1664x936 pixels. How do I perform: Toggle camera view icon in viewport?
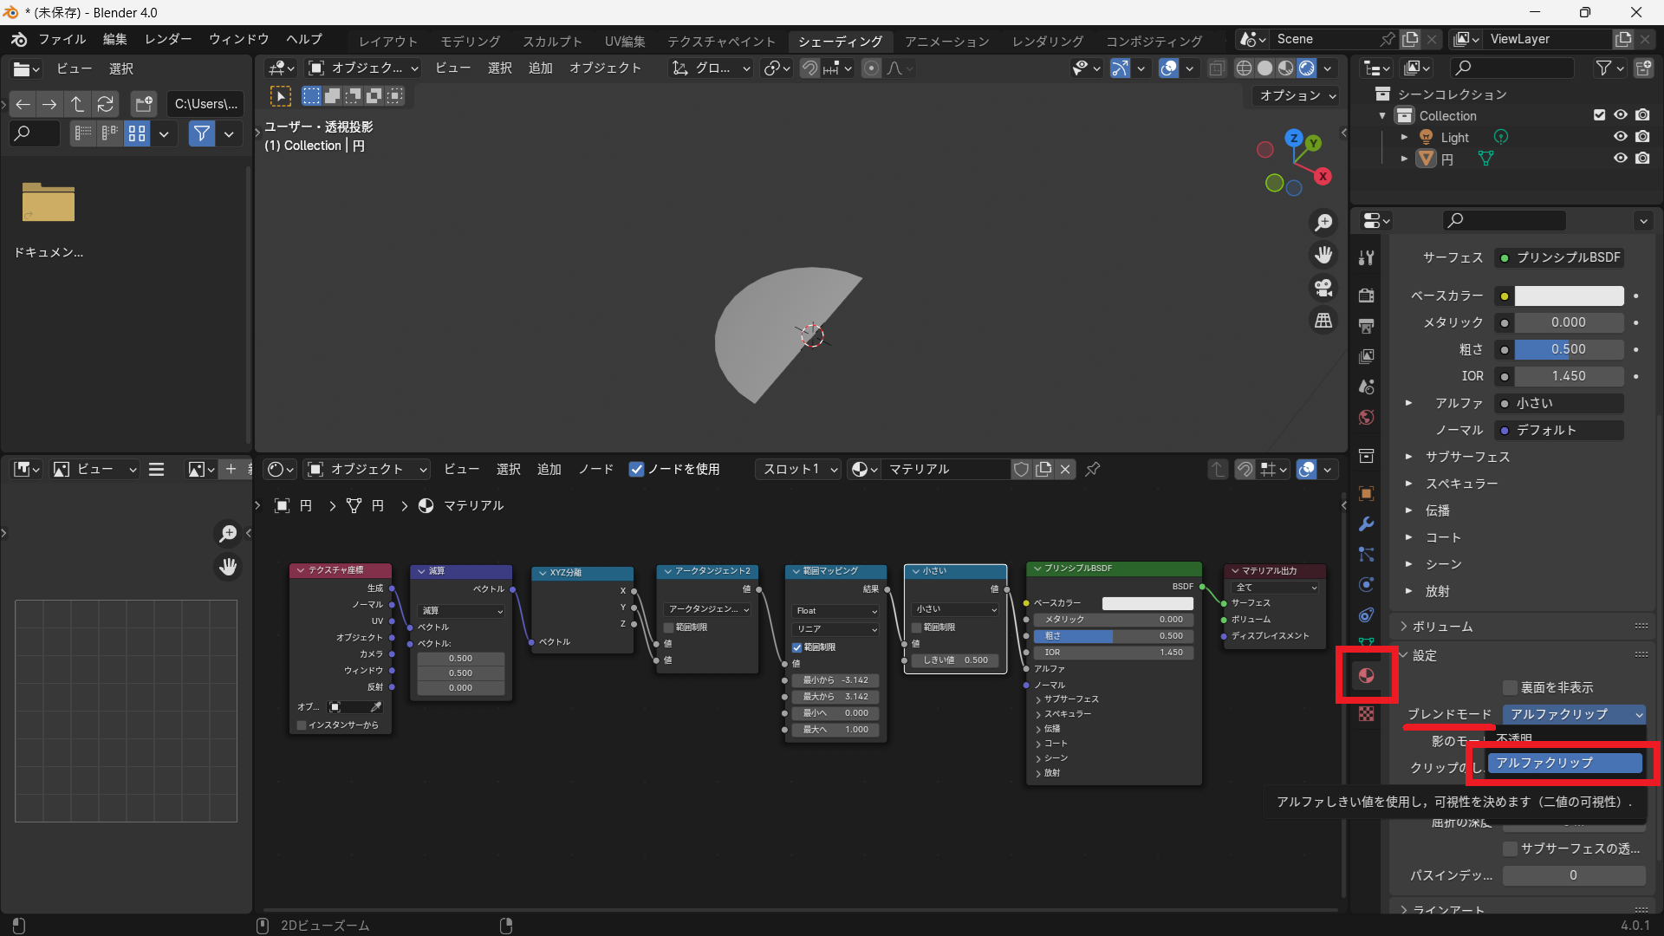pyautogui.click(x=1323, y=288)
